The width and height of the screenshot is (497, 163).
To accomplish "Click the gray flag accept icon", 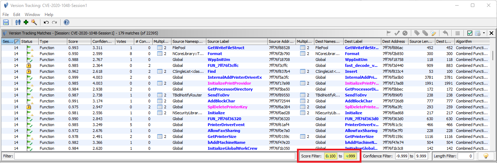I will (x=389, y=33).
